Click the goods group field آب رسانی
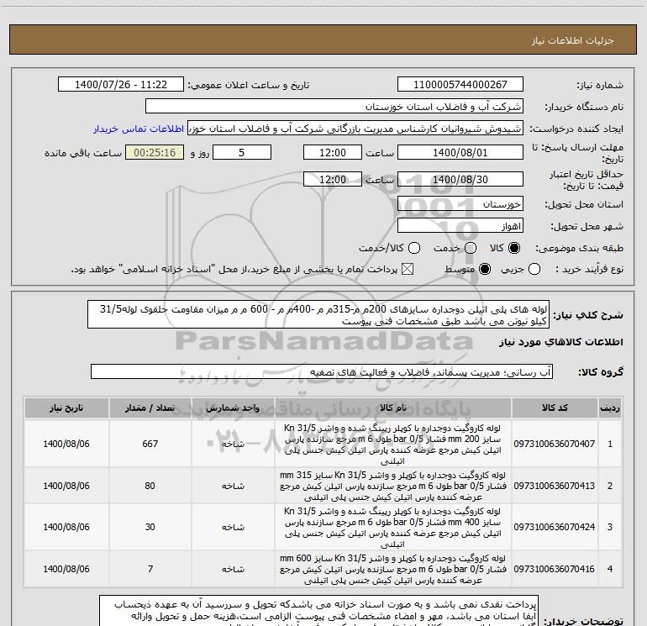This screenshot has width=647, height=626. 322,371
